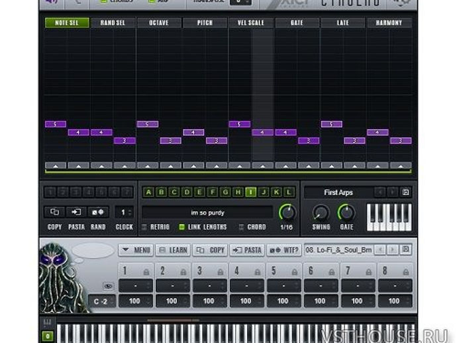Click the mini piano display beside the Gate knob
This screenshot has width=457, height=343.
coord(389,217)
